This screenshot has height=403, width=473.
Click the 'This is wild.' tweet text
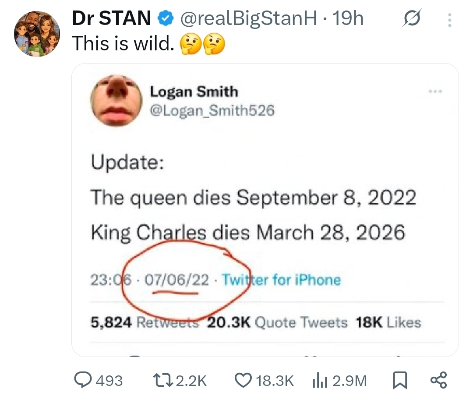coord(123,43)
